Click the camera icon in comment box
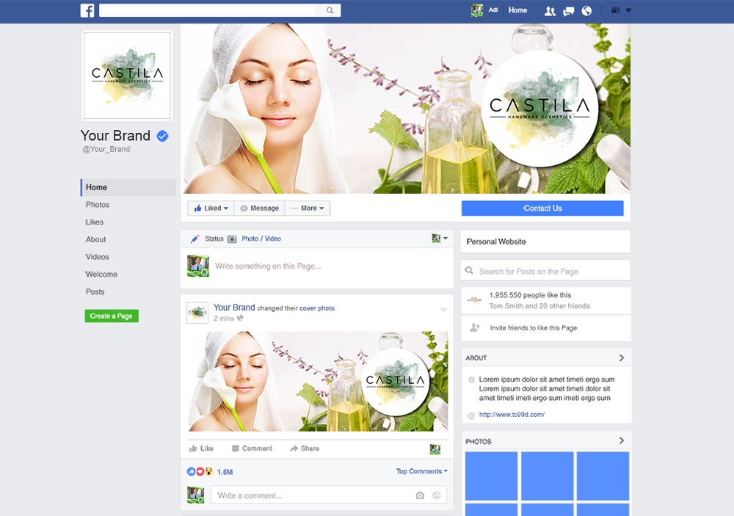Screen dimensions: 734x516 point(418,495)
